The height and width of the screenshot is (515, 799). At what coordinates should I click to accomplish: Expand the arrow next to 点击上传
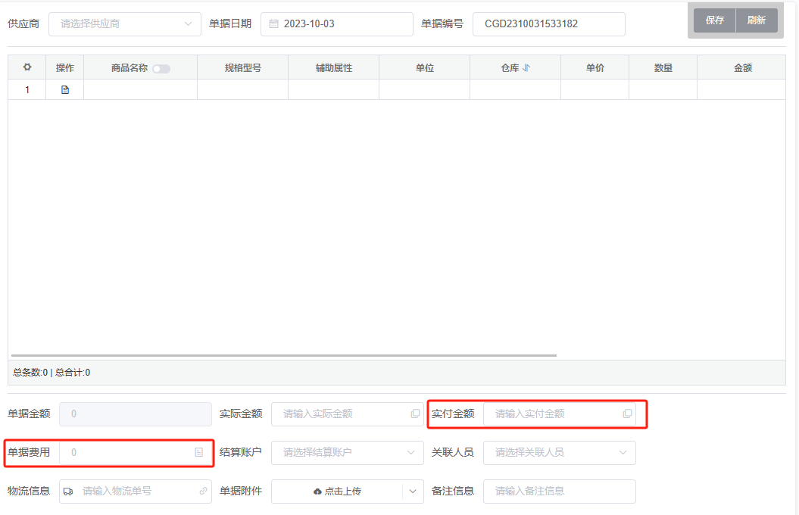(x=413, y=492)
